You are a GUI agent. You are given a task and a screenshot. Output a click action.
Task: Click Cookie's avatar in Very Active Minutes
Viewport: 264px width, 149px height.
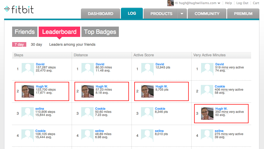(207, 91)
